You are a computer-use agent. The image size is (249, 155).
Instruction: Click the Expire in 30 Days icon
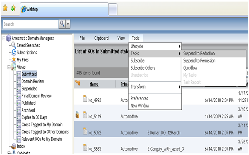click(19, 117)
